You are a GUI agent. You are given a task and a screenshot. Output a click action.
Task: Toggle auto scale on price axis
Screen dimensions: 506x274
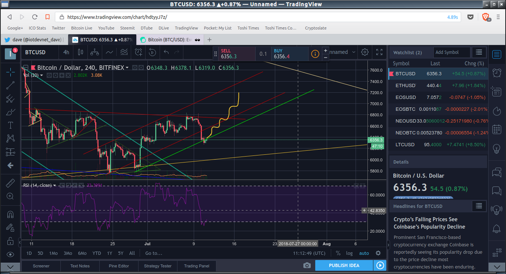[x=364, y=253]
